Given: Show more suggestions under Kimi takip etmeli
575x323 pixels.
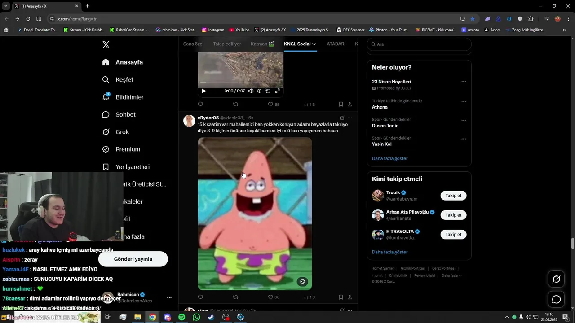Looking at the screenshot, I should pos(389,252).
